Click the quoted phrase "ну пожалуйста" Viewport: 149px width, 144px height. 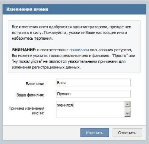pos(27,61)
